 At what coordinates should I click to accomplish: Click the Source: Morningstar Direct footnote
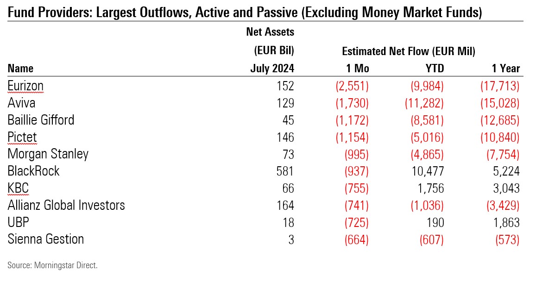52,265
